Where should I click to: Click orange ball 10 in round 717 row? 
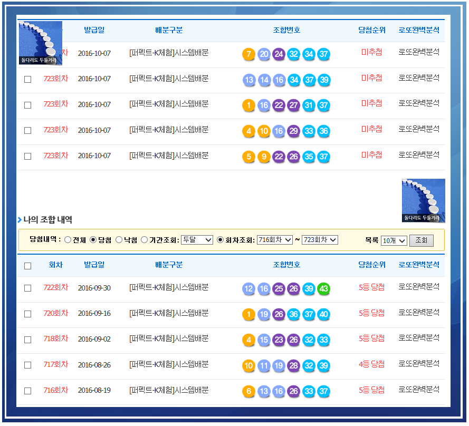point(248,366)
